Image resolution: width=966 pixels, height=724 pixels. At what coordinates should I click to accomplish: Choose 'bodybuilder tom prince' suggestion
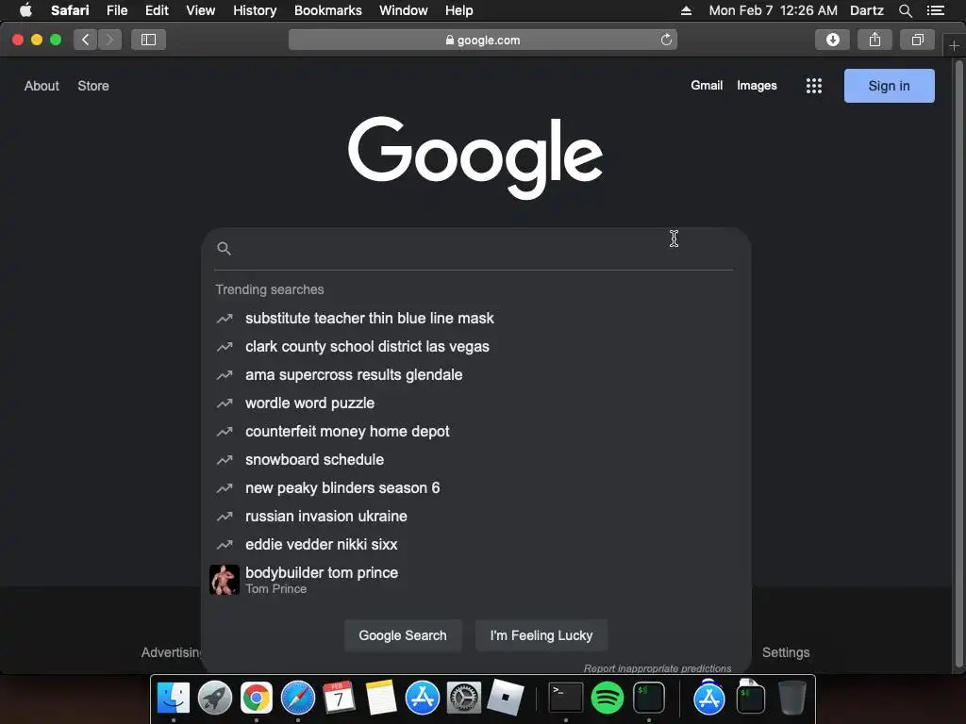(475, 580)
